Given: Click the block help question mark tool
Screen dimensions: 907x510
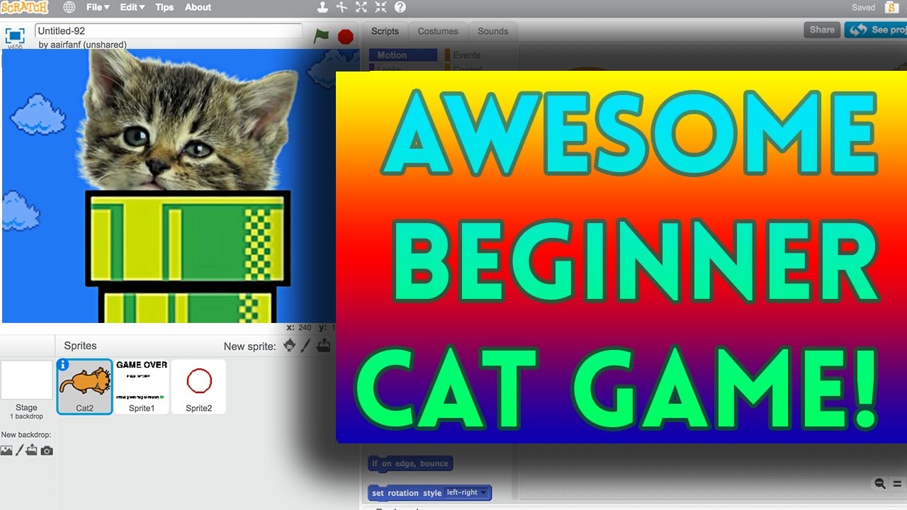Looking at the screenshot, I should pos(400,7).
